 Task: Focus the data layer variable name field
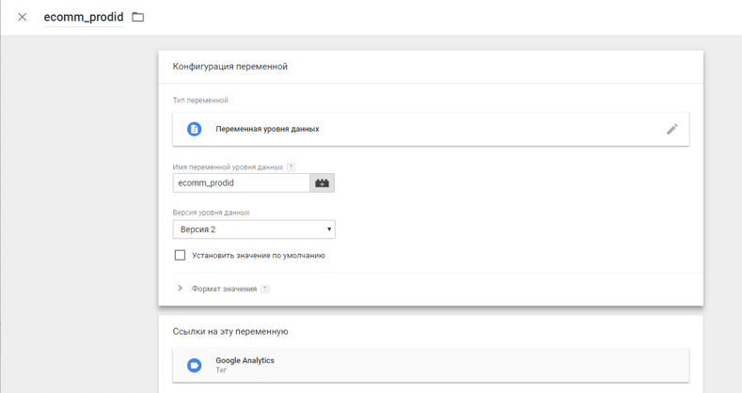click(x=242, y=183)
